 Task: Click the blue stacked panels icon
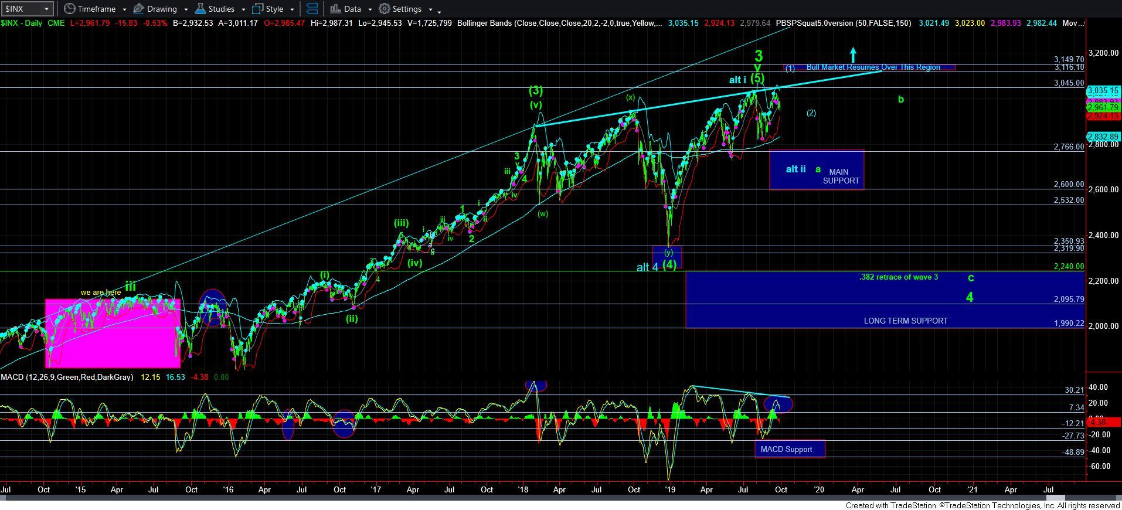click(312, 9)
